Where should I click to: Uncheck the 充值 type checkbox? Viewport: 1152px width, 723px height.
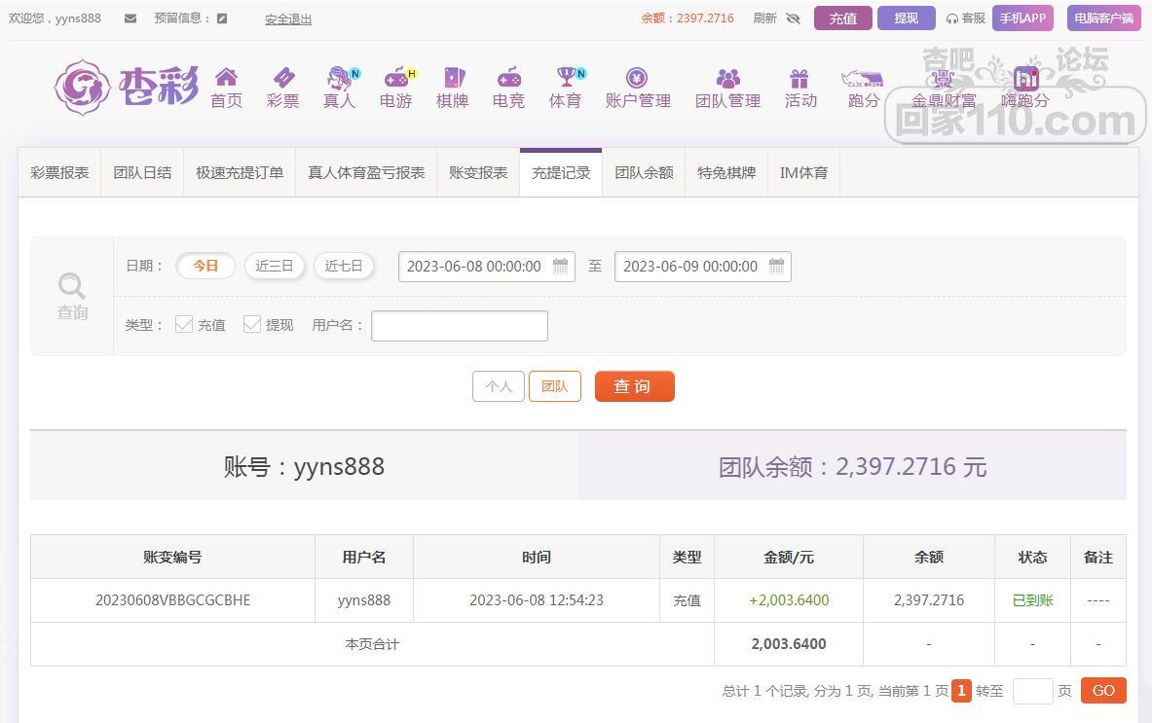184,325
